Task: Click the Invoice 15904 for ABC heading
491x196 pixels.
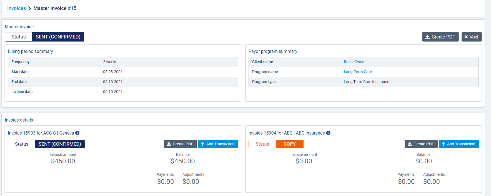Action: point(286,133)
